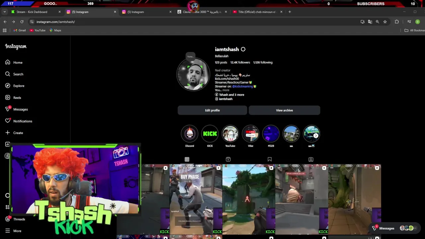Open the Maps bookmark
The image size is (425, 239).
tap(55, 30)
